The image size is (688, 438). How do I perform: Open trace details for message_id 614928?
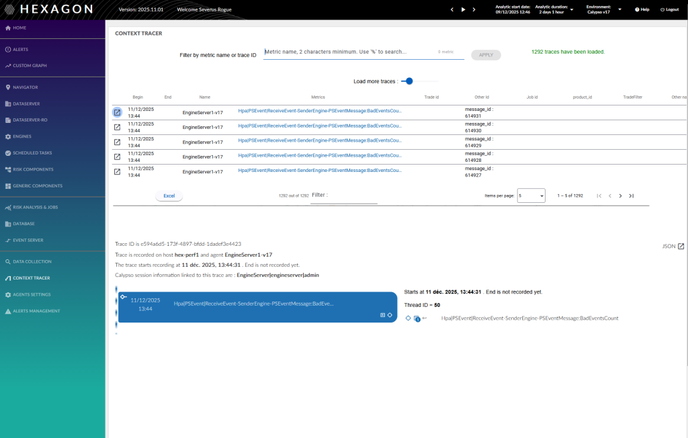pos(117,157)
